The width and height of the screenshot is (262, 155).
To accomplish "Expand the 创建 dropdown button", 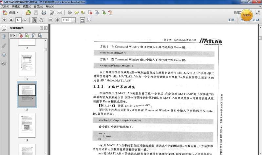I will tap(11, 12).
